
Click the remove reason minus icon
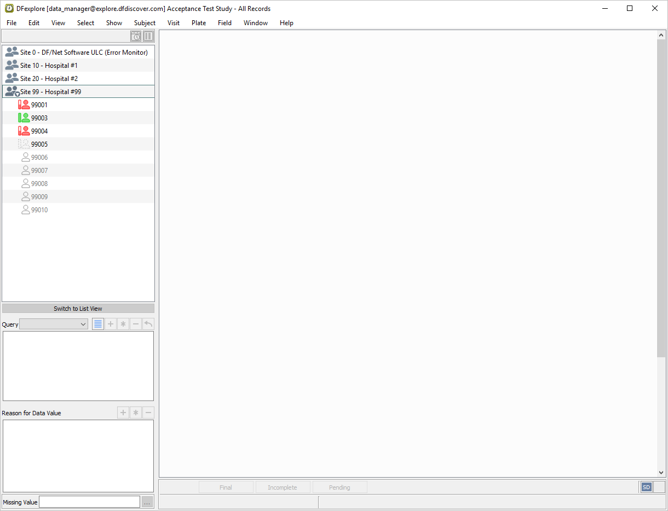pyautogui.click(x=148, y=413)
